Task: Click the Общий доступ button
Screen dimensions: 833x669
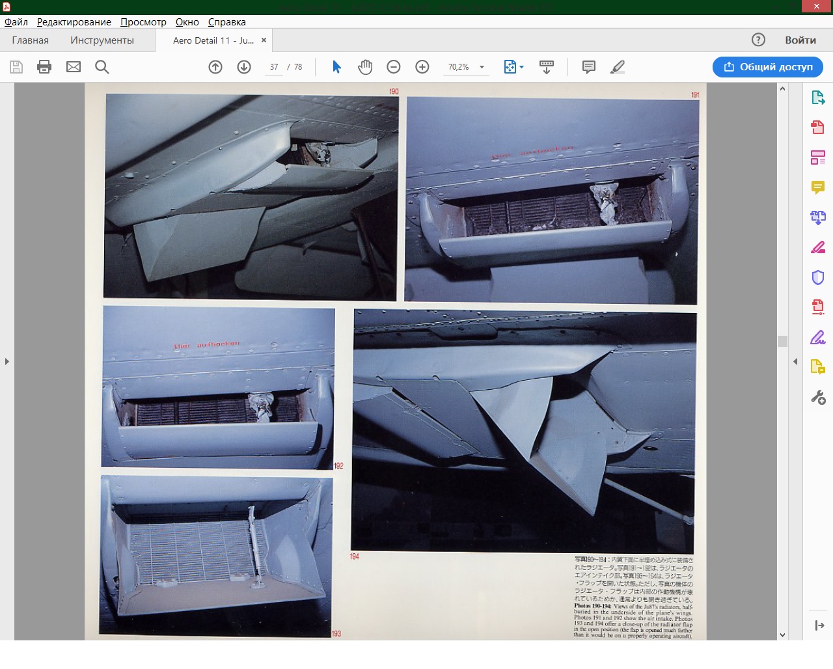Action: [768, 67]
